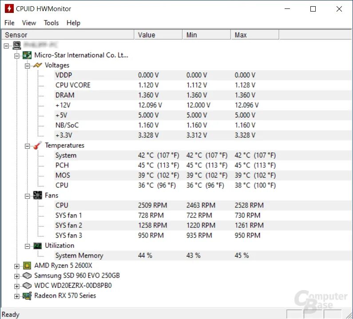Click the 44 % memory utilization value

145,256
